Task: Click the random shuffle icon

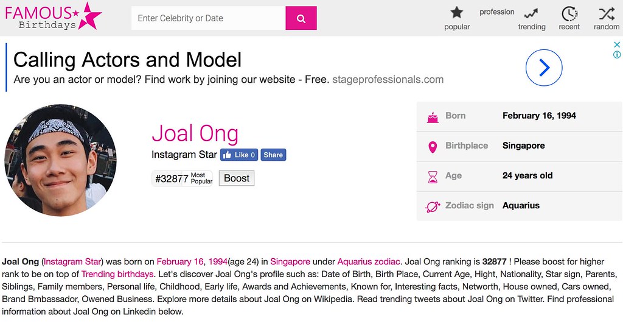Action: pos(606,13)
